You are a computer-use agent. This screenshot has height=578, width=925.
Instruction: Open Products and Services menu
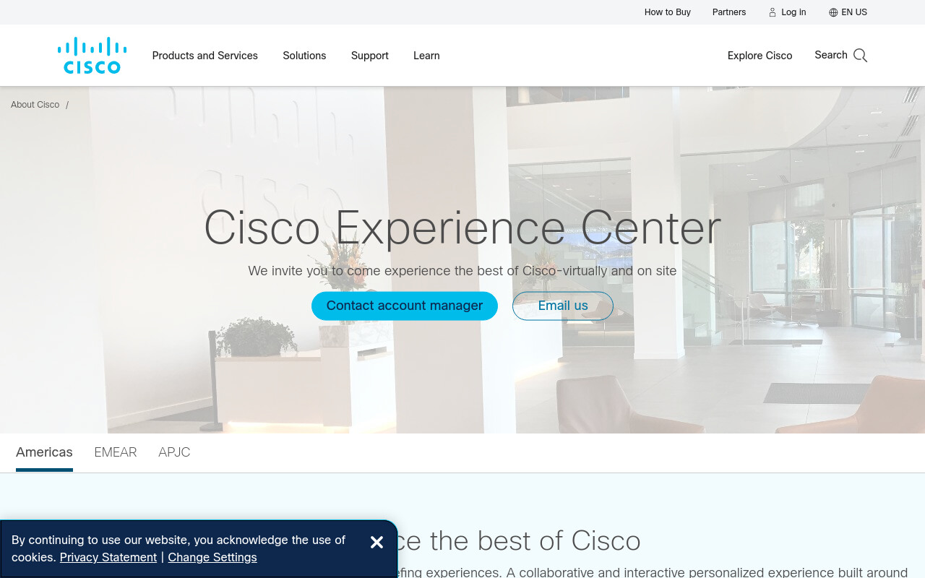click(x=205, y=56)
